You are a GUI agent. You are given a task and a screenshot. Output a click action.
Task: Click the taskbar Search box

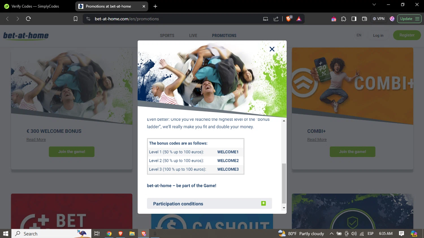[x=51, y=233]
